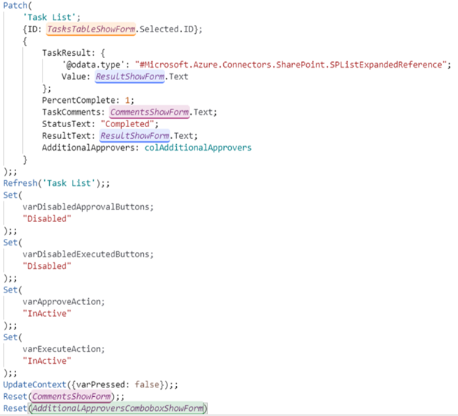Click the Set keyword above varDisabledApprovalButtons
The width and height of the screenshot is (458, 416).
coord(10,195)
